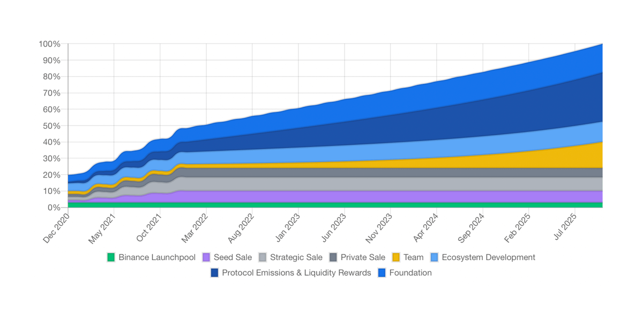Click the light blue Ecosystem Development swatch

click(x=434, y=257)
